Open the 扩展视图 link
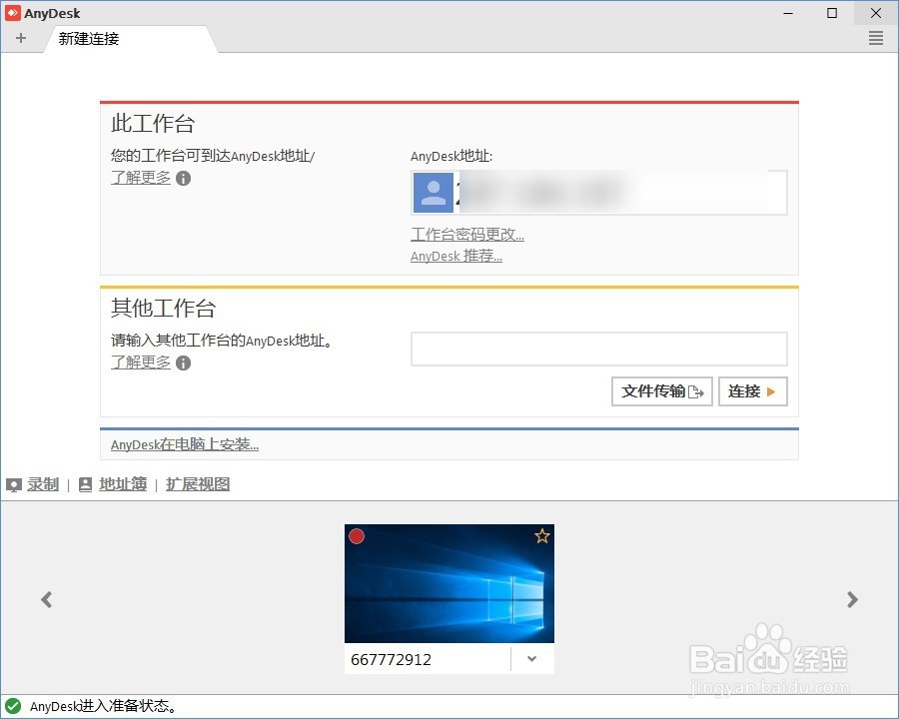 coord(198,484)
